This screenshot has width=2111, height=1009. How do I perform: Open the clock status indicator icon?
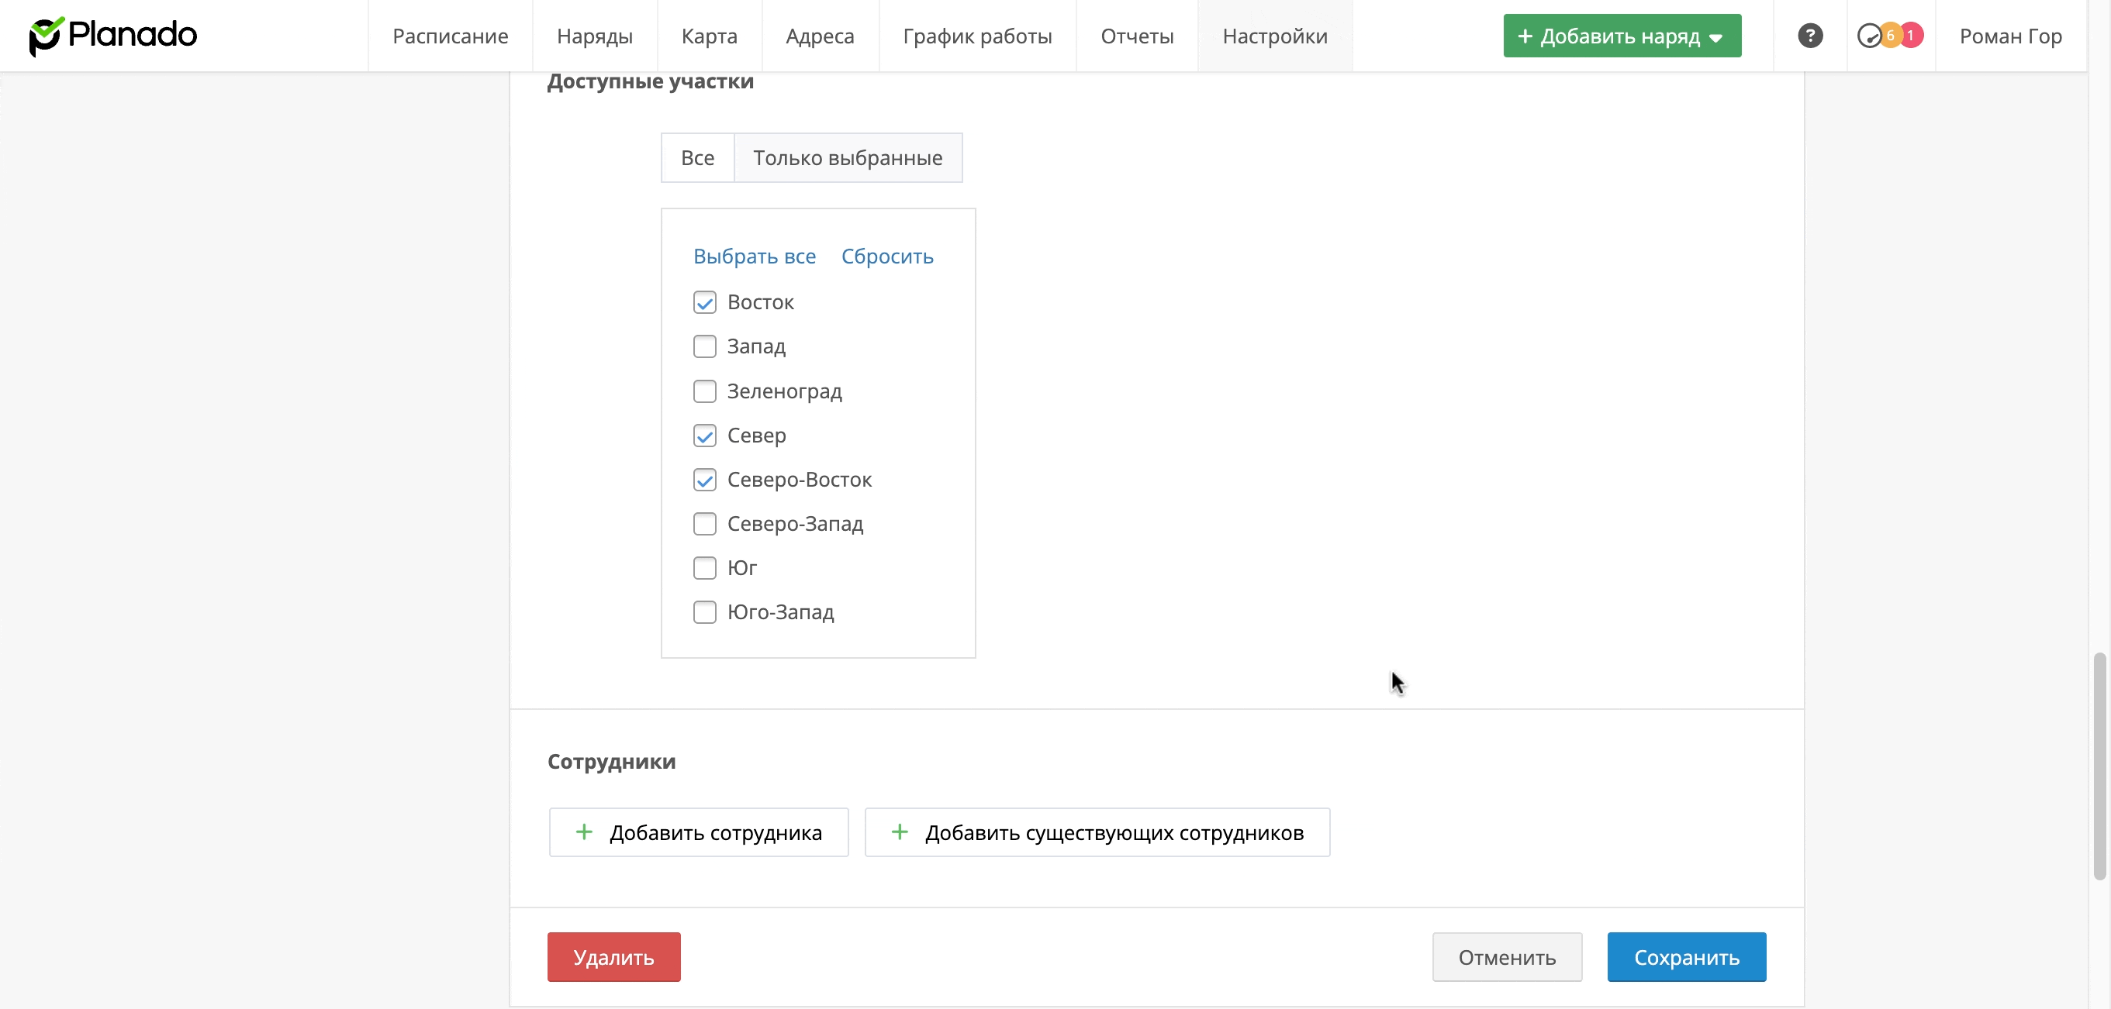coord(1868,36)
